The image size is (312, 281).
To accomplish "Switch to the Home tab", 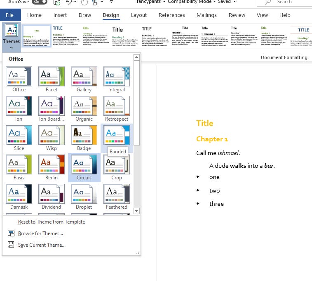I will [x=35, y=15].
